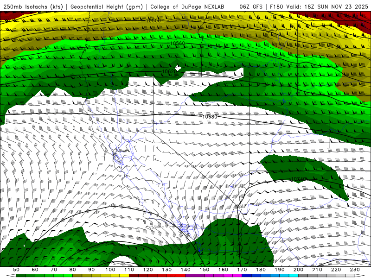This screenshot has height=278, width=371.
Task: Click the 70 value on the color scale
Action: tap(54, 270)
